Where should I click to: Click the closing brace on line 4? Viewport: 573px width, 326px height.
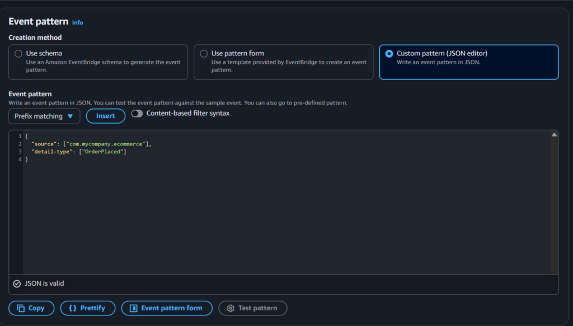pyautogui.click(x=27, y=160)
